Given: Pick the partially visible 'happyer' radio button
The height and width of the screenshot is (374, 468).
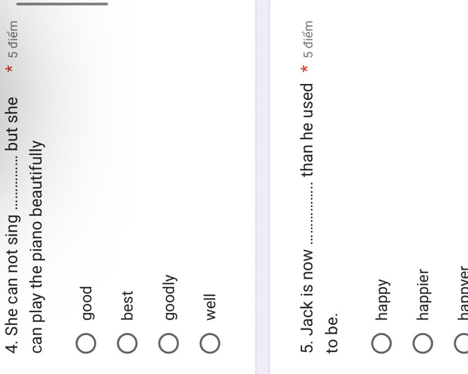Looking at the screenshot, I should tap(463, 343).
